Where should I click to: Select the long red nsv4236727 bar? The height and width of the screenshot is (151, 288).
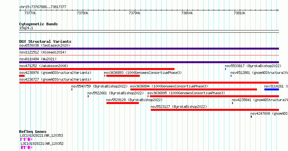[x=149, y=83]
